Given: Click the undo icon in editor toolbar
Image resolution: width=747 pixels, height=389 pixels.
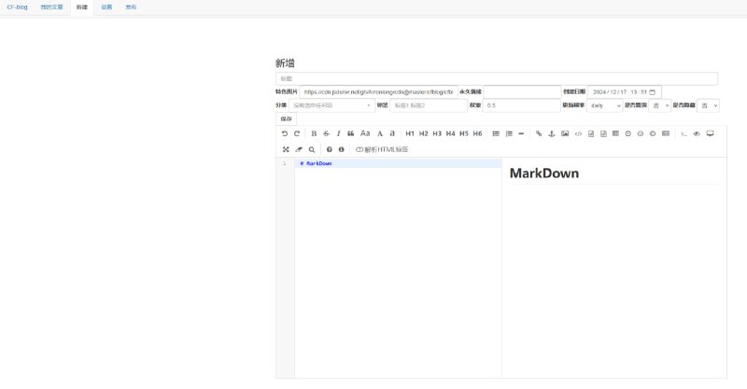Looking at the screenshot, I should pos(284,133).
